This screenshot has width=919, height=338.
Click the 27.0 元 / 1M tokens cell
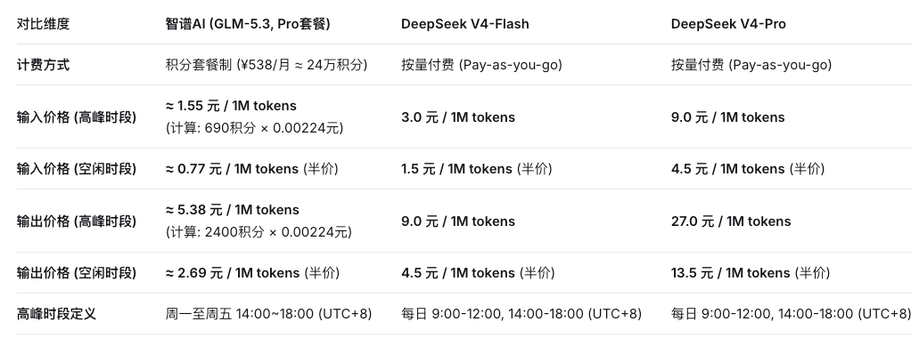point(731,221)
